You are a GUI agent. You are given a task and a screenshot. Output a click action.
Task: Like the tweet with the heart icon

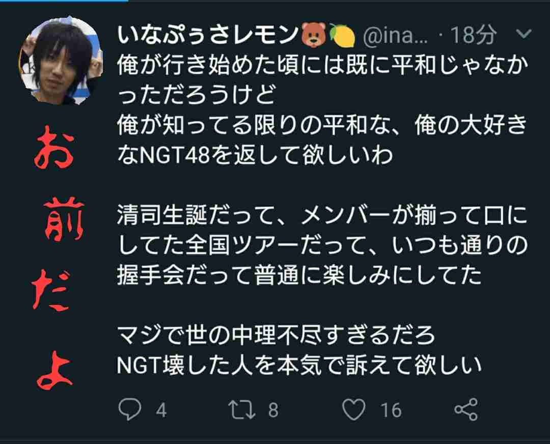point(353,409)
